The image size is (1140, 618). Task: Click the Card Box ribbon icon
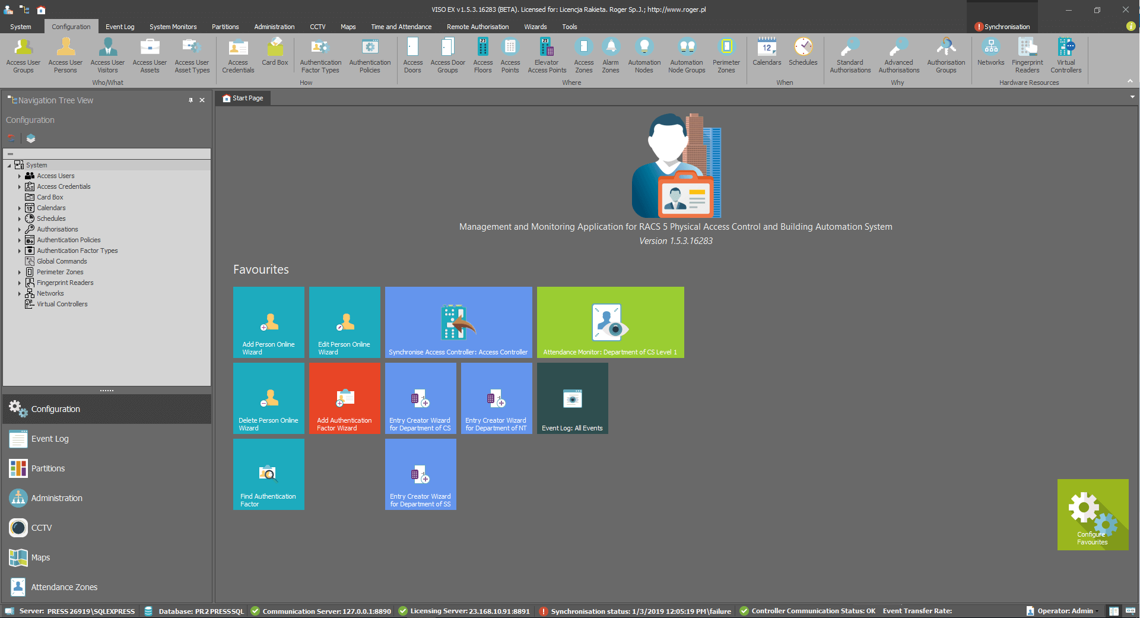click(x=275, y=52)
